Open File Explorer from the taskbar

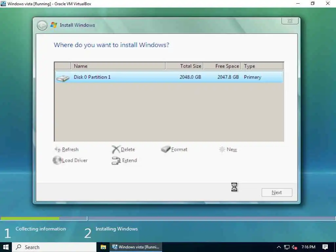[x=103, y=247]
